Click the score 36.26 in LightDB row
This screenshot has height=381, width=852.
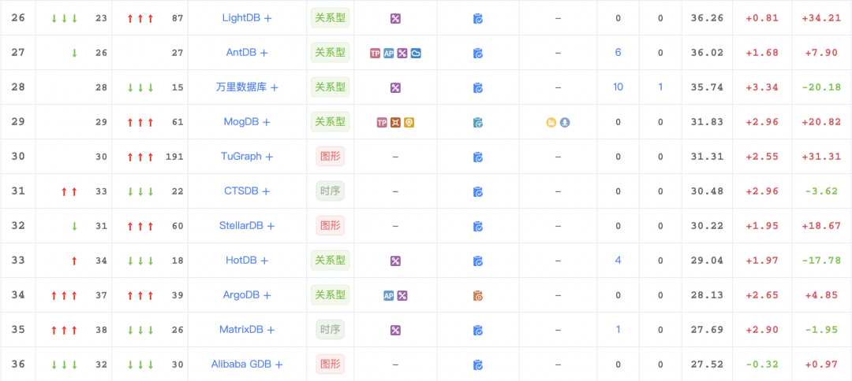coord(707,18)
